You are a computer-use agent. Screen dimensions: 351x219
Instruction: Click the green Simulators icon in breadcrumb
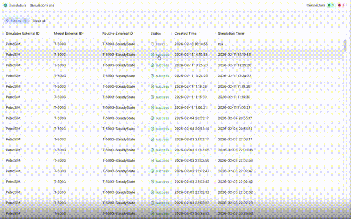click(6, 5)
